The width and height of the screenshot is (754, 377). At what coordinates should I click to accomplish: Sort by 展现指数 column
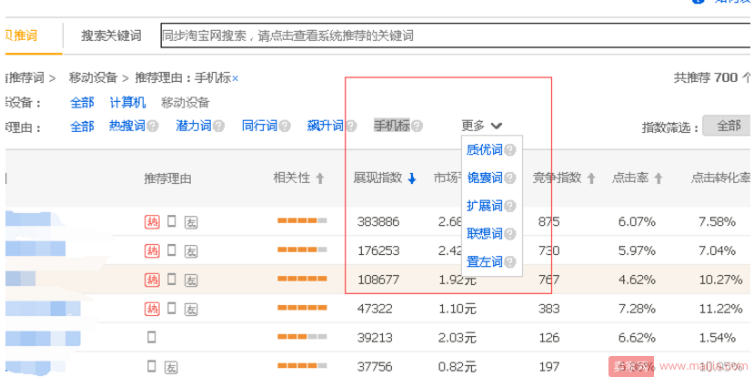point(384,178)
